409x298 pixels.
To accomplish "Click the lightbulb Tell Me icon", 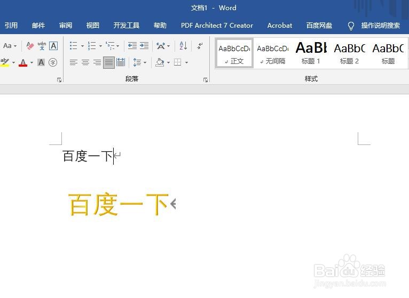I will pos(351,26).
